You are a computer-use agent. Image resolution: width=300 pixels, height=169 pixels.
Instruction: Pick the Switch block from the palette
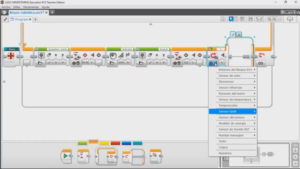point(133,156)
